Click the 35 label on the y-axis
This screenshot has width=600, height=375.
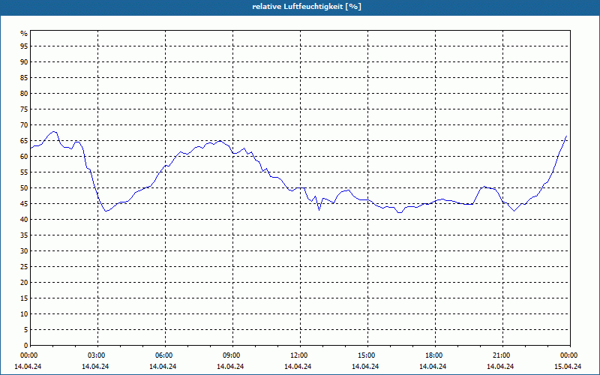tap(24, 235)
